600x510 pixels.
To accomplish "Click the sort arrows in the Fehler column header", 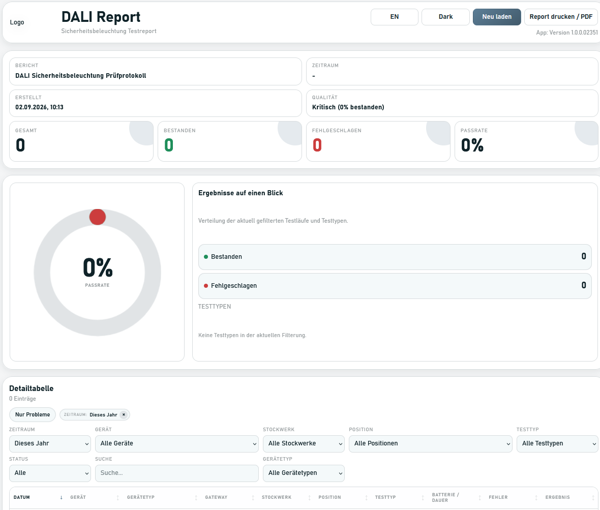I will pos(536,497).
